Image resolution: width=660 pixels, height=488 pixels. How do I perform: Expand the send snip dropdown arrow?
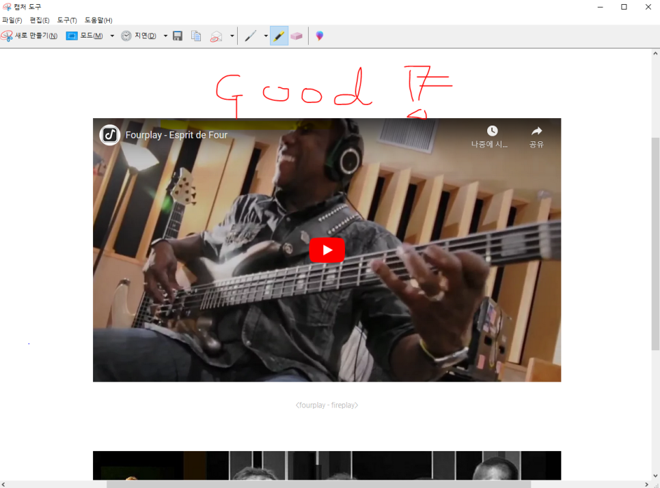click(232, 36)
